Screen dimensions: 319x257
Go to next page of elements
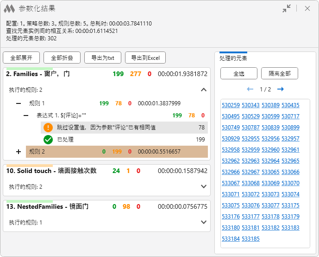click(x=281, y=89)
